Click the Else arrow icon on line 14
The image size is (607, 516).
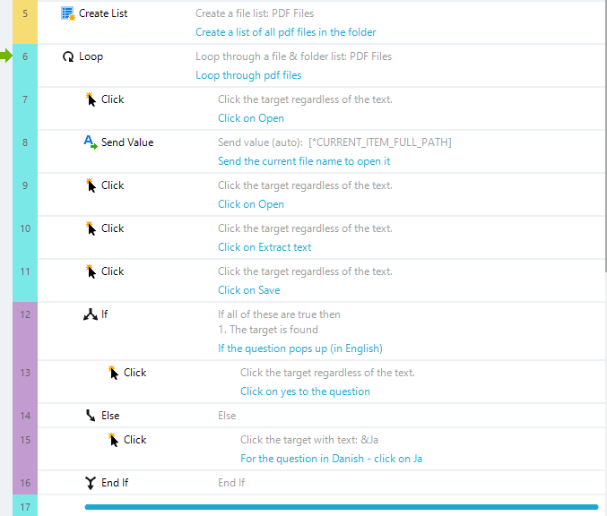pyautogui.click(x=91, y=416)
